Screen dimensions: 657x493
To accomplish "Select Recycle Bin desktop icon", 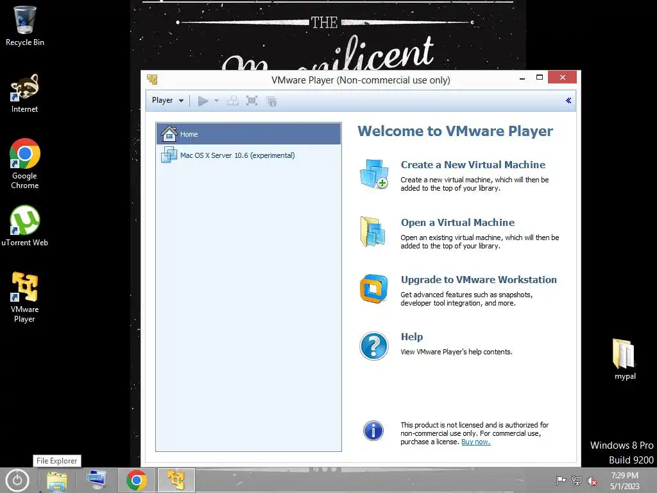I will (x=25, y=26).
